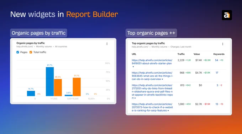Click the 10,001+ axis label

91,99
